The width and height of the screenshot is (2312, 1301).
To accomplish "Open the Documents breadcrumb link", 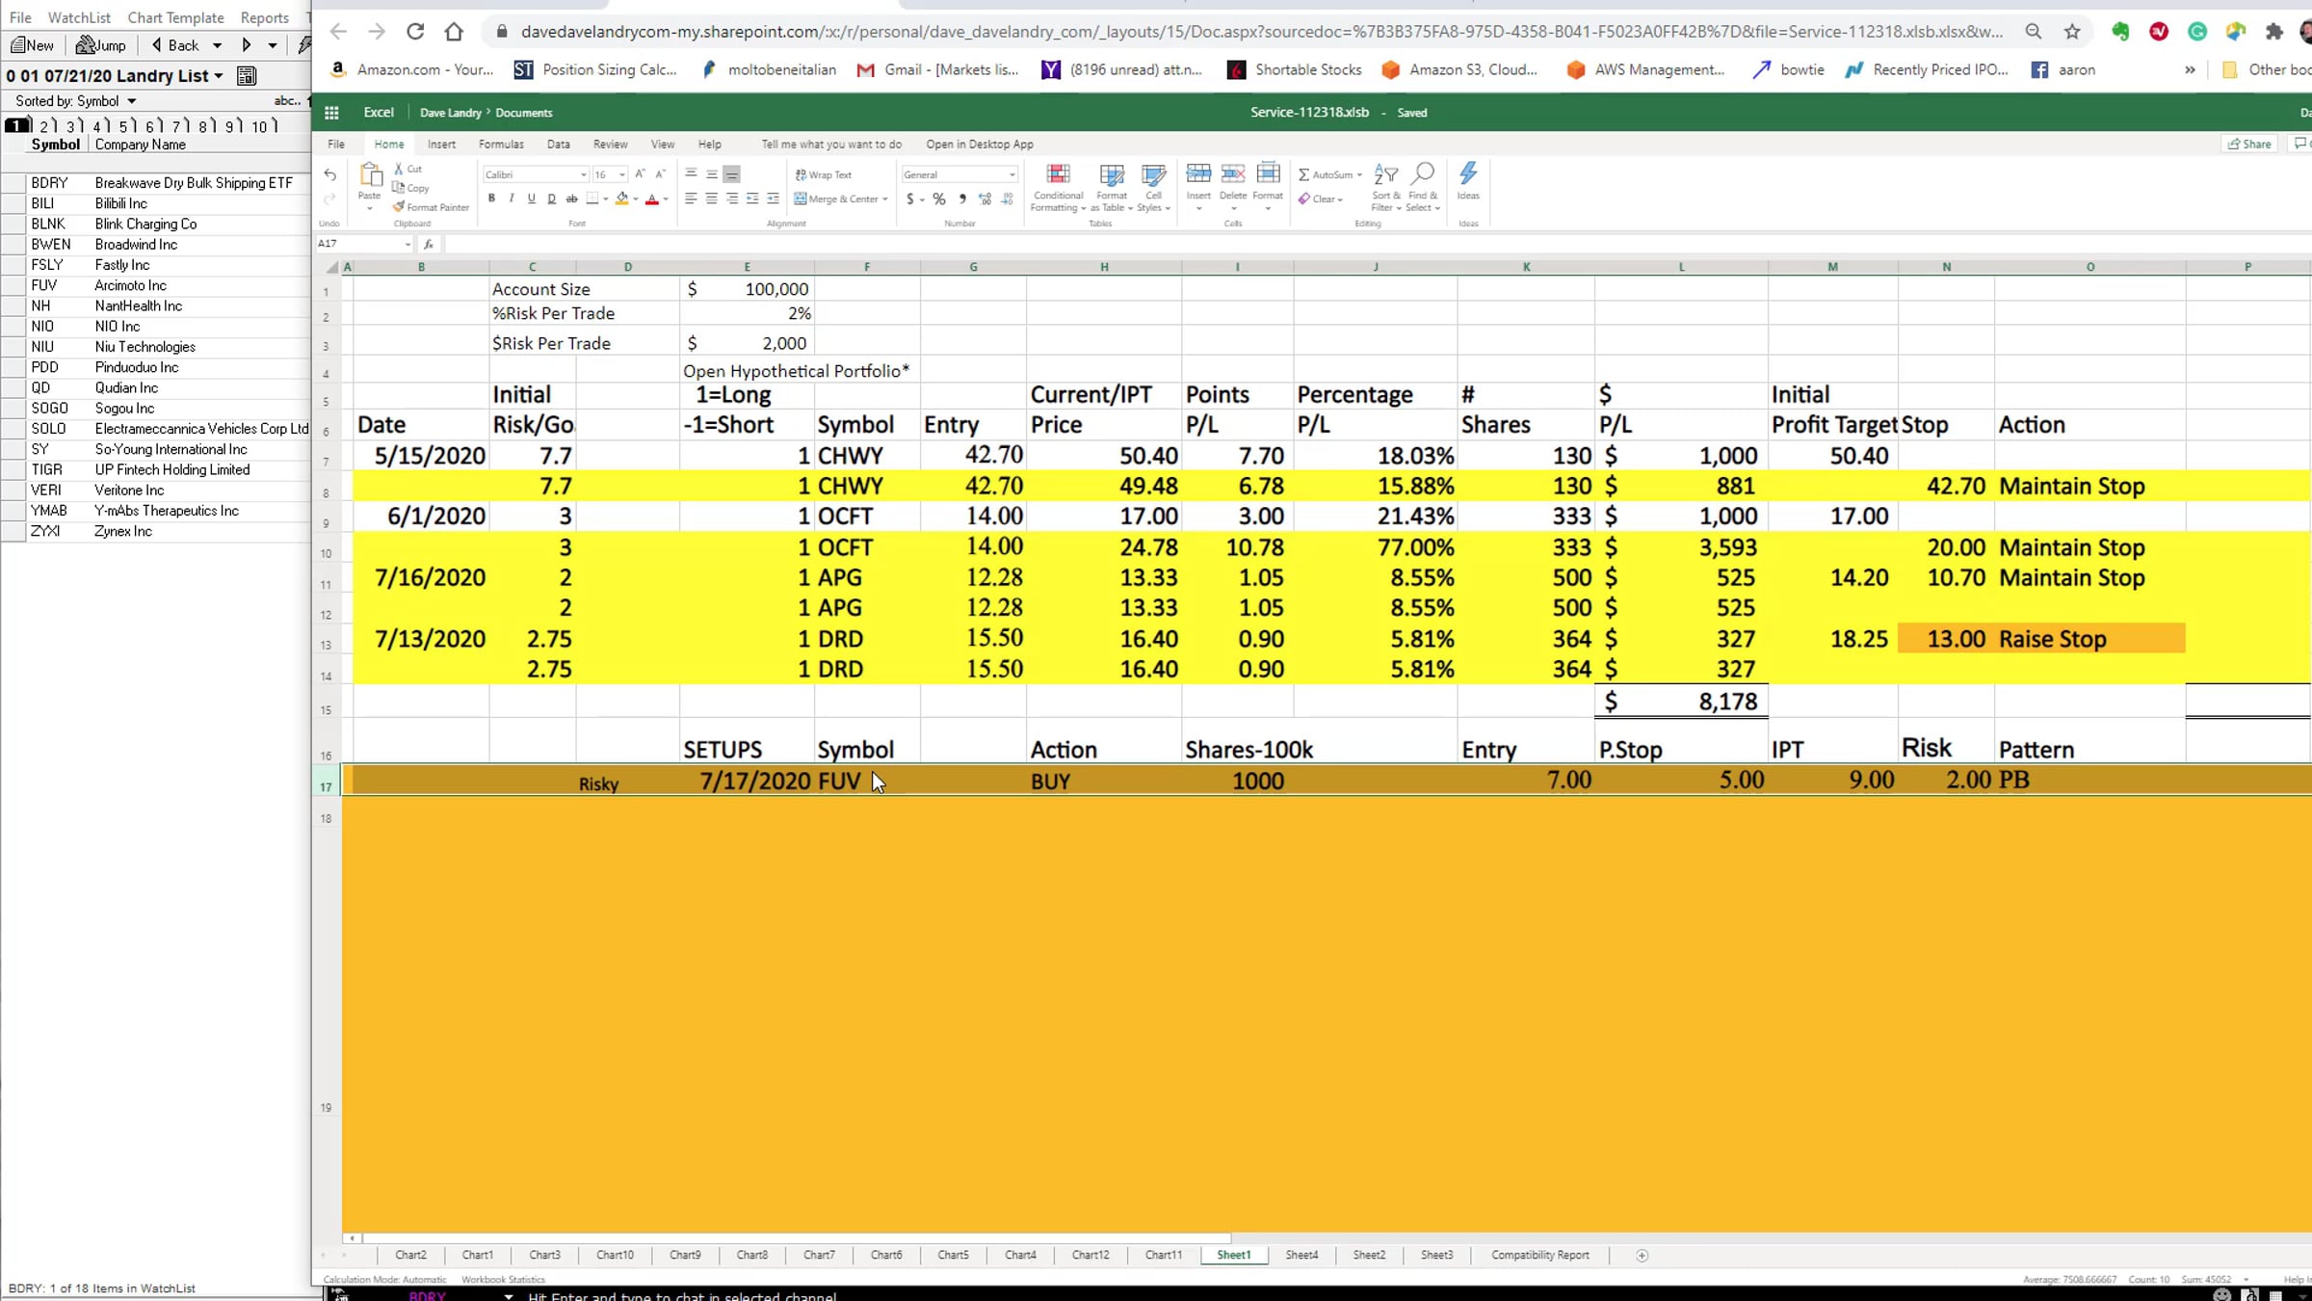I will 524,113.
